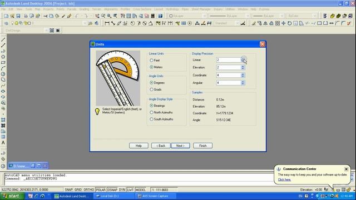Click the Cut scissors icon
The width and height of the screenshot is (356, 200).
46,16
